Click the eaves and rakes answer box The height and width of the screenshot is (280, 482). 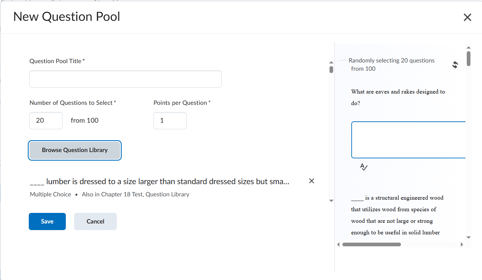tap(408, 140)
